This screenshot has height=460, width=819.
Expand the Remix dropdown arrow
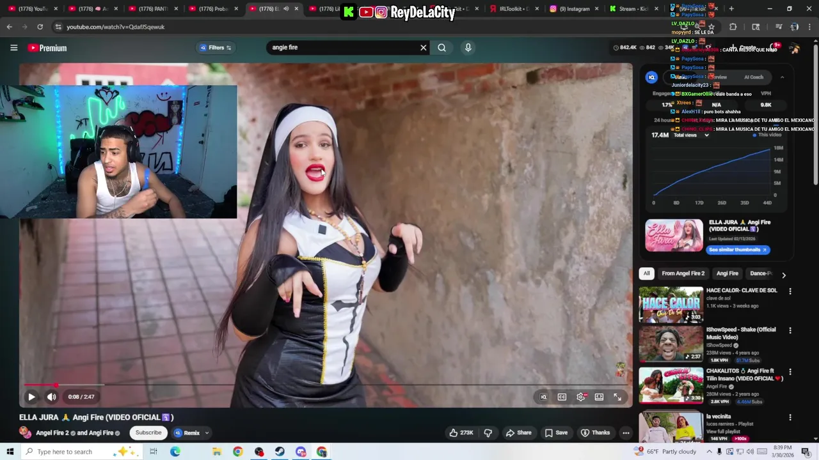[206, 433]
